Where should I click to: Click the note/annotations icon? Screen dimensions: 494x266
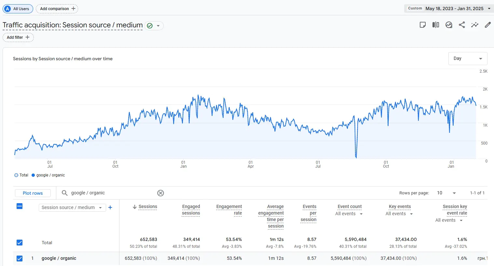423,25
